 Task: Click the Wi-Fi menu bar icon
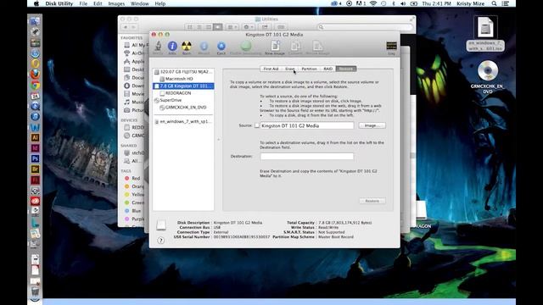point(373,3)
